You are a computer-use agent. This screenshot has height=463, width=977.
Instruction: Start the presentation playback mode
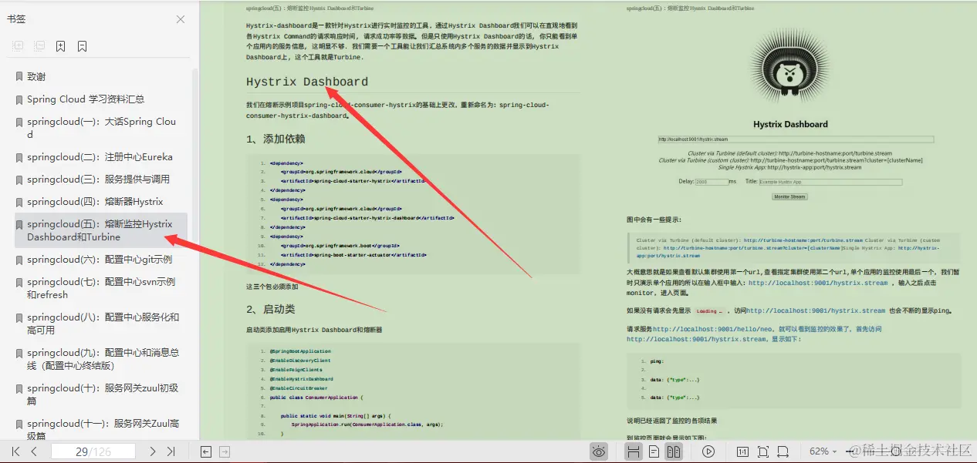[708, 451]
